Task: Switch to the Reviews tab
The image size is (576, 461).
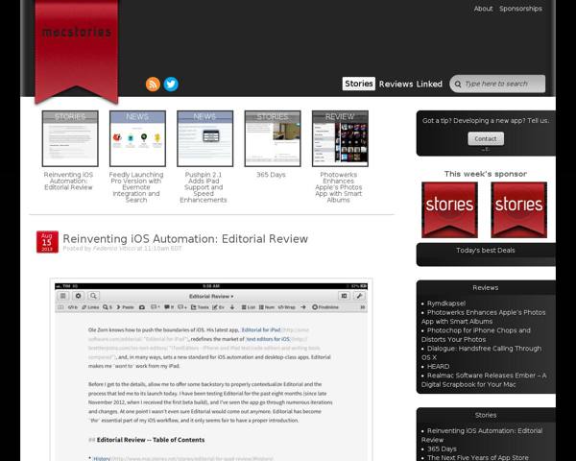Action: (396, 84)
